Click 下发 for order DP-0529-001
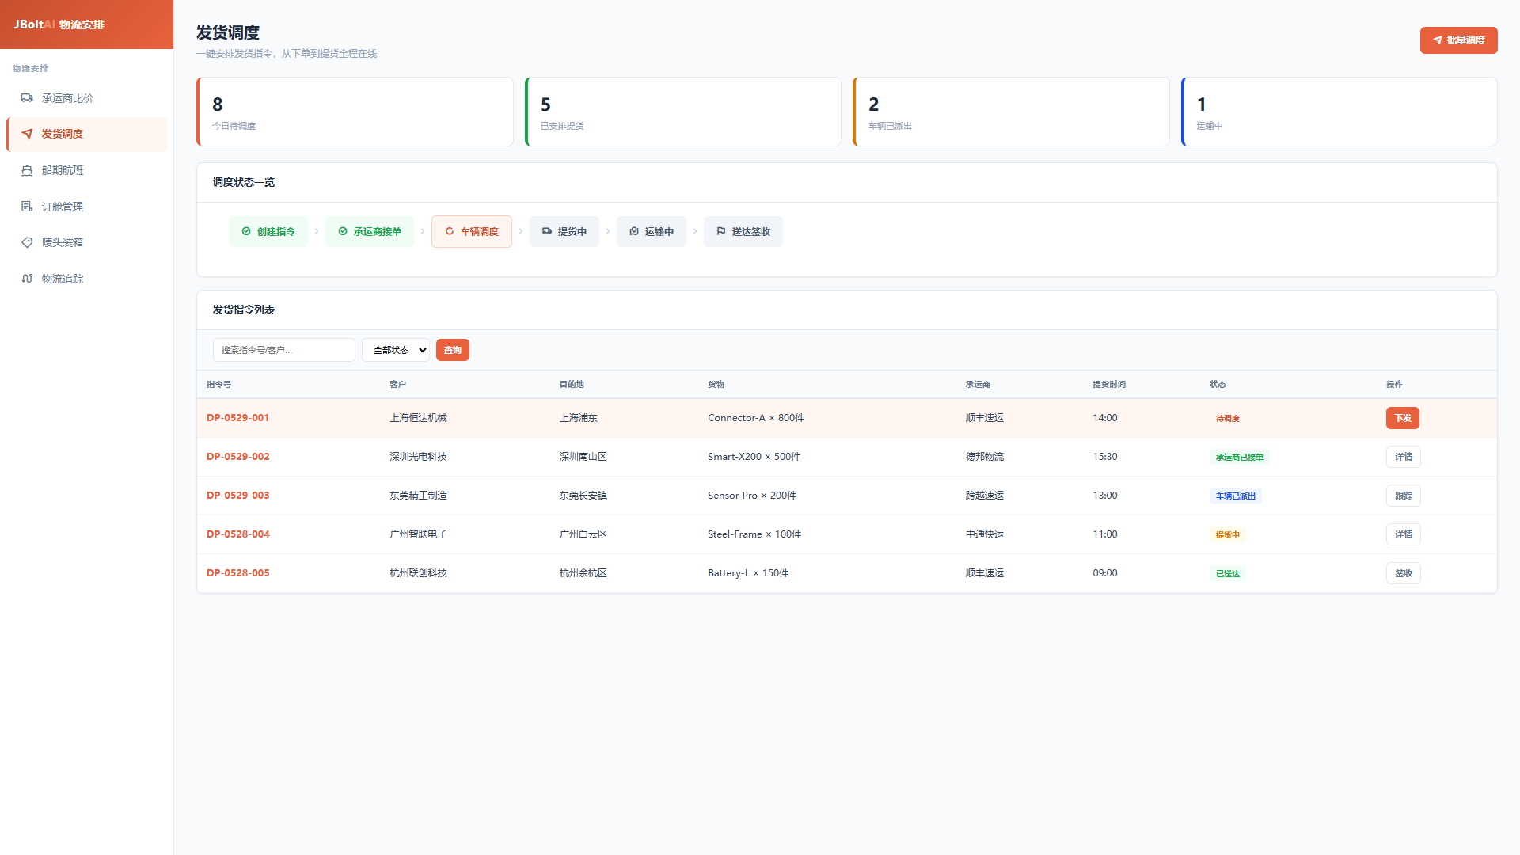The height and width of the screenshot is (855, 1520). [1402, 418]
